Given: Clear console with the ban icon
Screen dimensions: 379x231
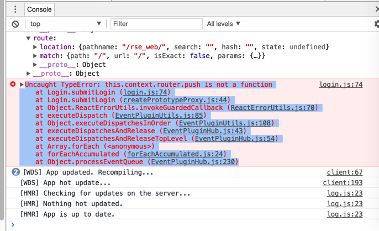Looking at the screenshot, I should click(15, 24).
